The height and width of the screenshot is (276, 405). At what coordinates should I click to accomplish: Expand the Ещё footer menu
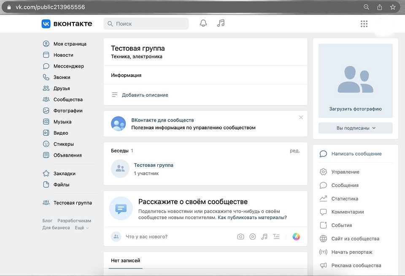pos(81,227)
